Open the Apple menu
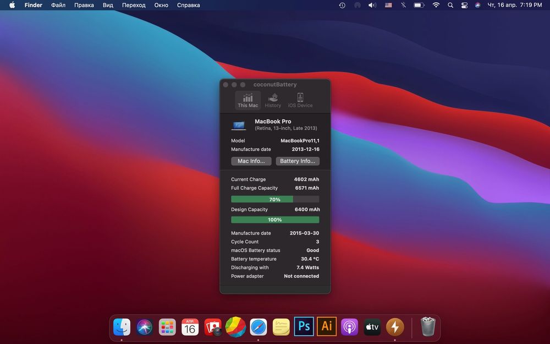Image resolution: width=550 pixels, height=344 pixels. click(12, 5)
